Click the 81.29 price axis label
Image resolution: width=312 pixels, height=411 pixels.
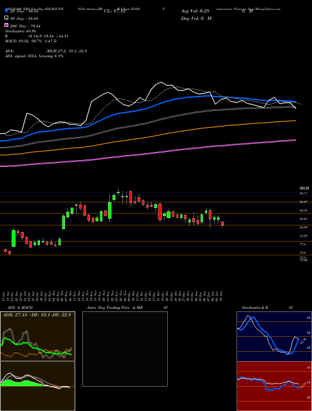point(304,236)
